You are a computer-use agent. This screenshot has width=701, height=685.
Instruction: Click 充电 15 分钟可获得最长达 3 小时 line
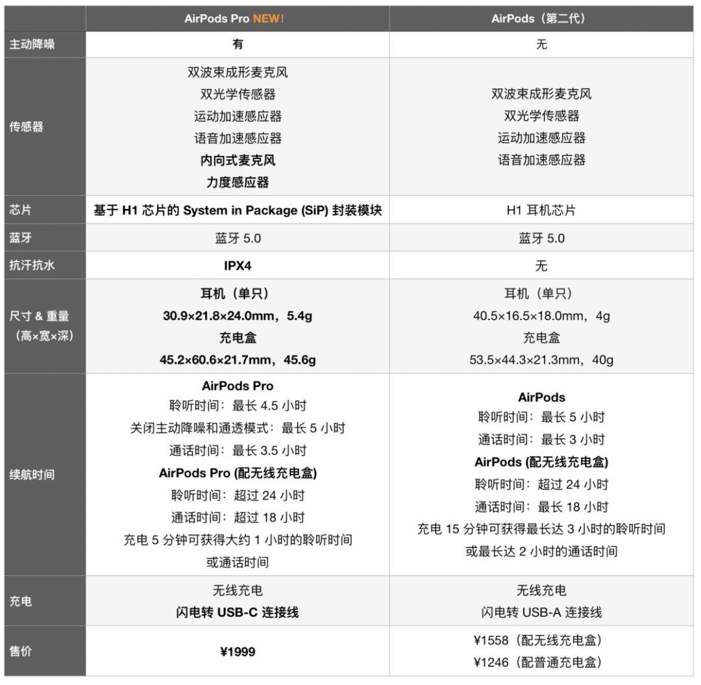click(x=541, y=529)
